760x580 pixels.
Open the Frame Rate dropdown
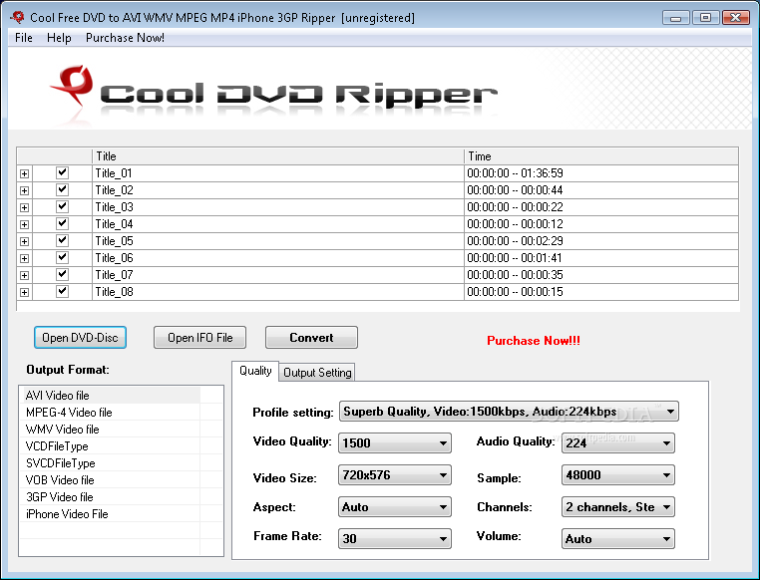(x=395, y=539)
